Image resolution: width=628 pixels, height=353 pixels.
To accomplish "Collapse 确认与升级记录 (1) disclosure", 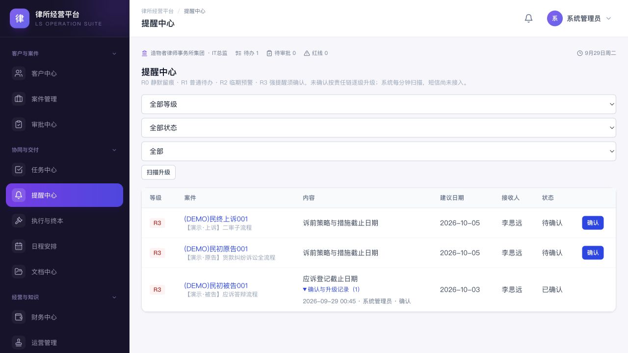I will (331, 289).
